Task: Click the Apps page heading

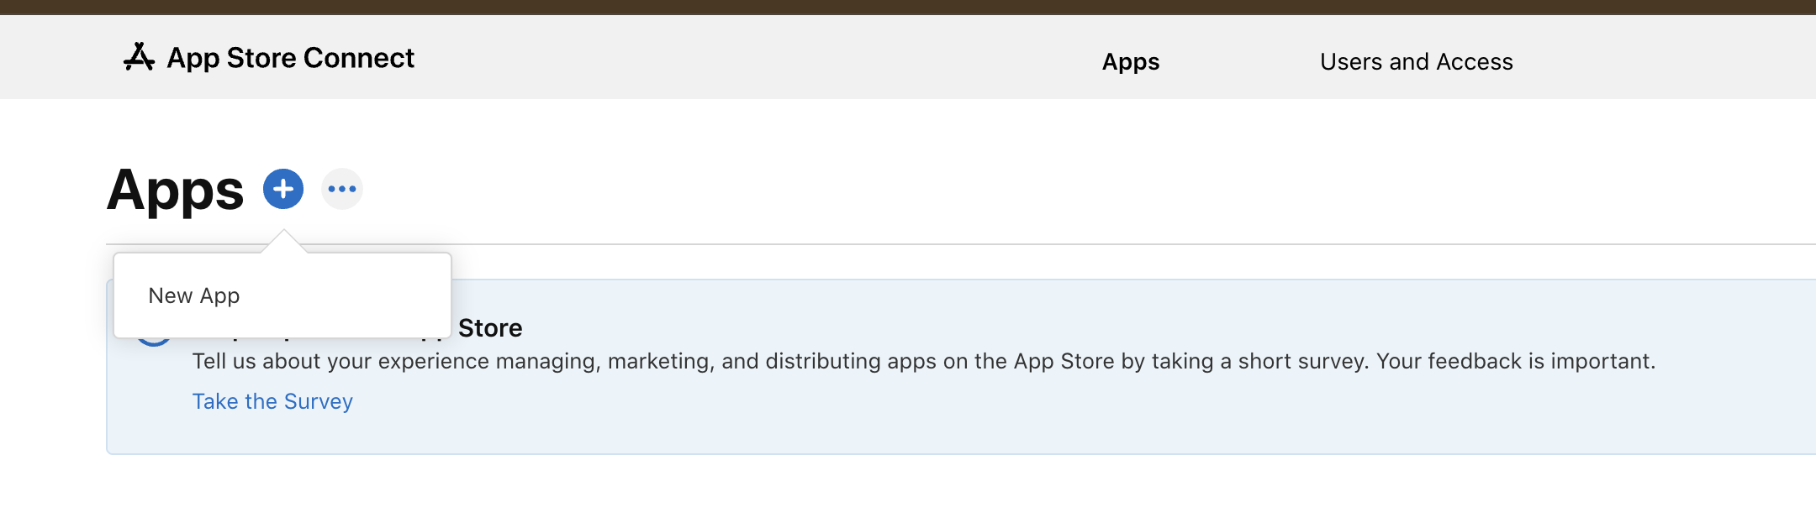Action: pos(175,190)
